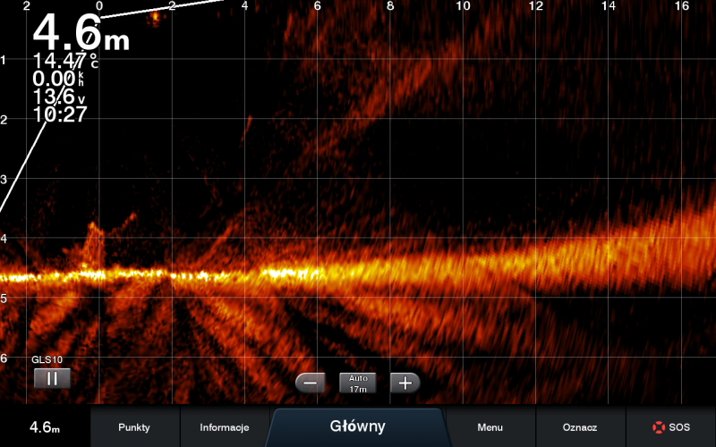Tap the 10:27 clock overlay
Viewport: 716px width, 447px height.
click(60, 114)
